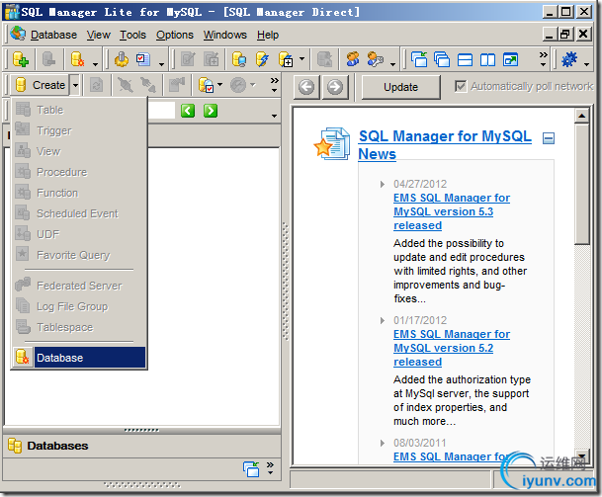The height and width of the screenshot is (497, 602).
Task: Open the bottom panel overflow chevron
Action: 270,468
